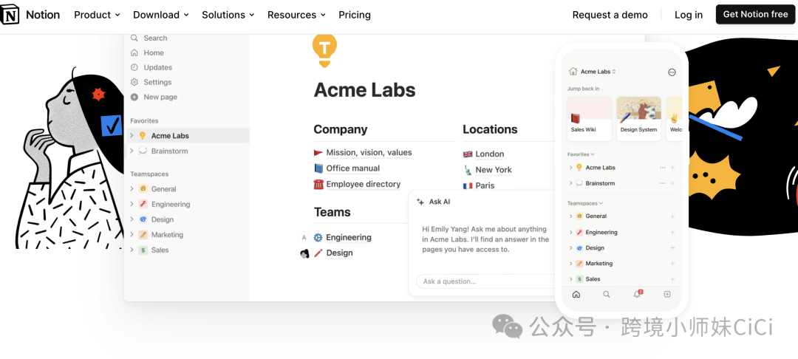Expand the General teamspace chevron in sidebar
Image resolution: width=798 pixels, height=359 pixels.
click(x=132, y=188)
